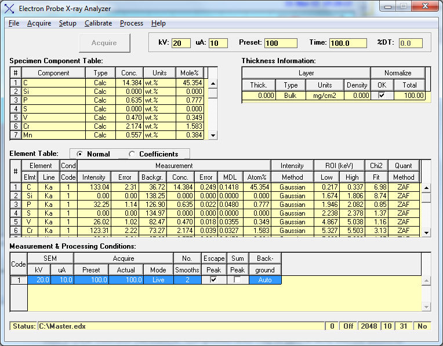Select element table row 3 header

pos(16,205)
